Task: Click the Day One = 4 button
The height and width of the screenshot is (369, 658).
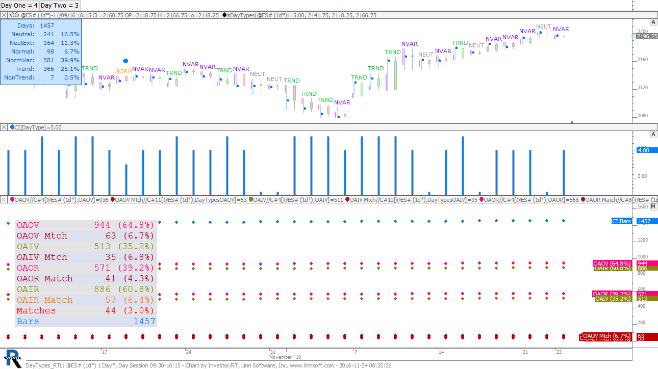Action: point(19,5)
